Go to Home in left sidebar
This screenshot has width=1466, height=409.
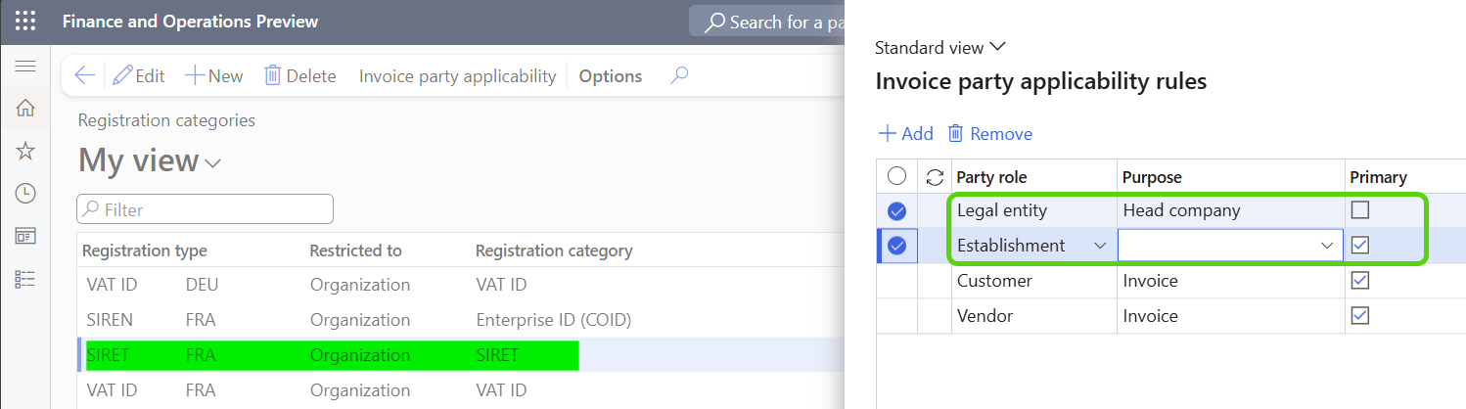click(25, 108)
